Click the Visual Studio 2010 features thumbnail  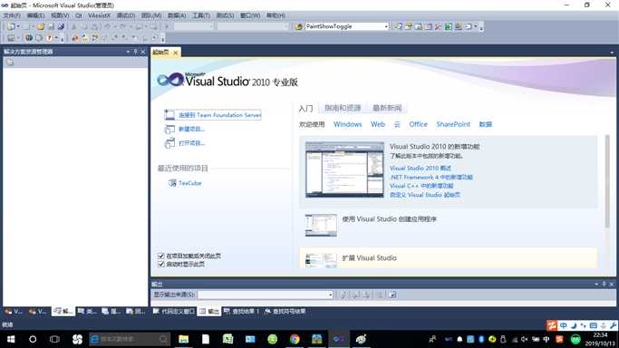(x=344, y=169)
